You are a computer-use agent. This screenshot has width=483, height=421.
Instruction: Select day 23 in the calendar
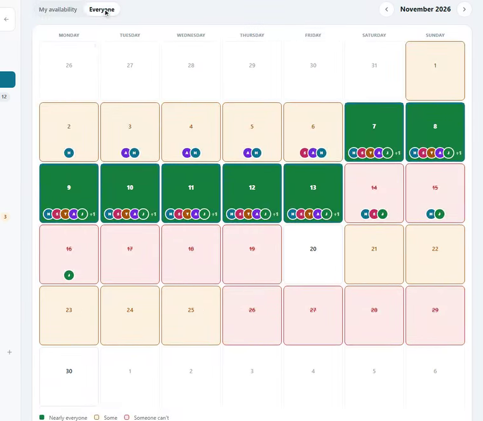coord(69,315)
